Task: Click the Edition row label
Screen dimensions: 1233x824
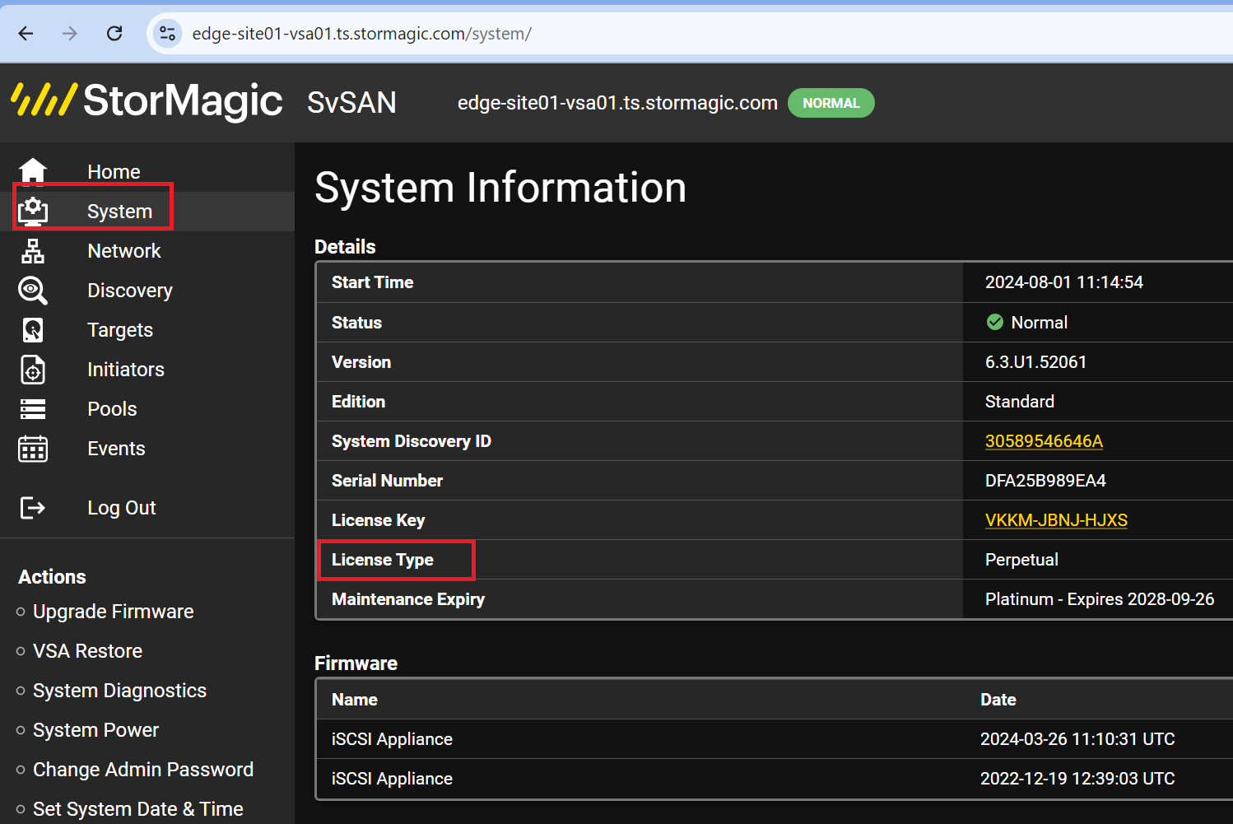Action: point(358,402)
